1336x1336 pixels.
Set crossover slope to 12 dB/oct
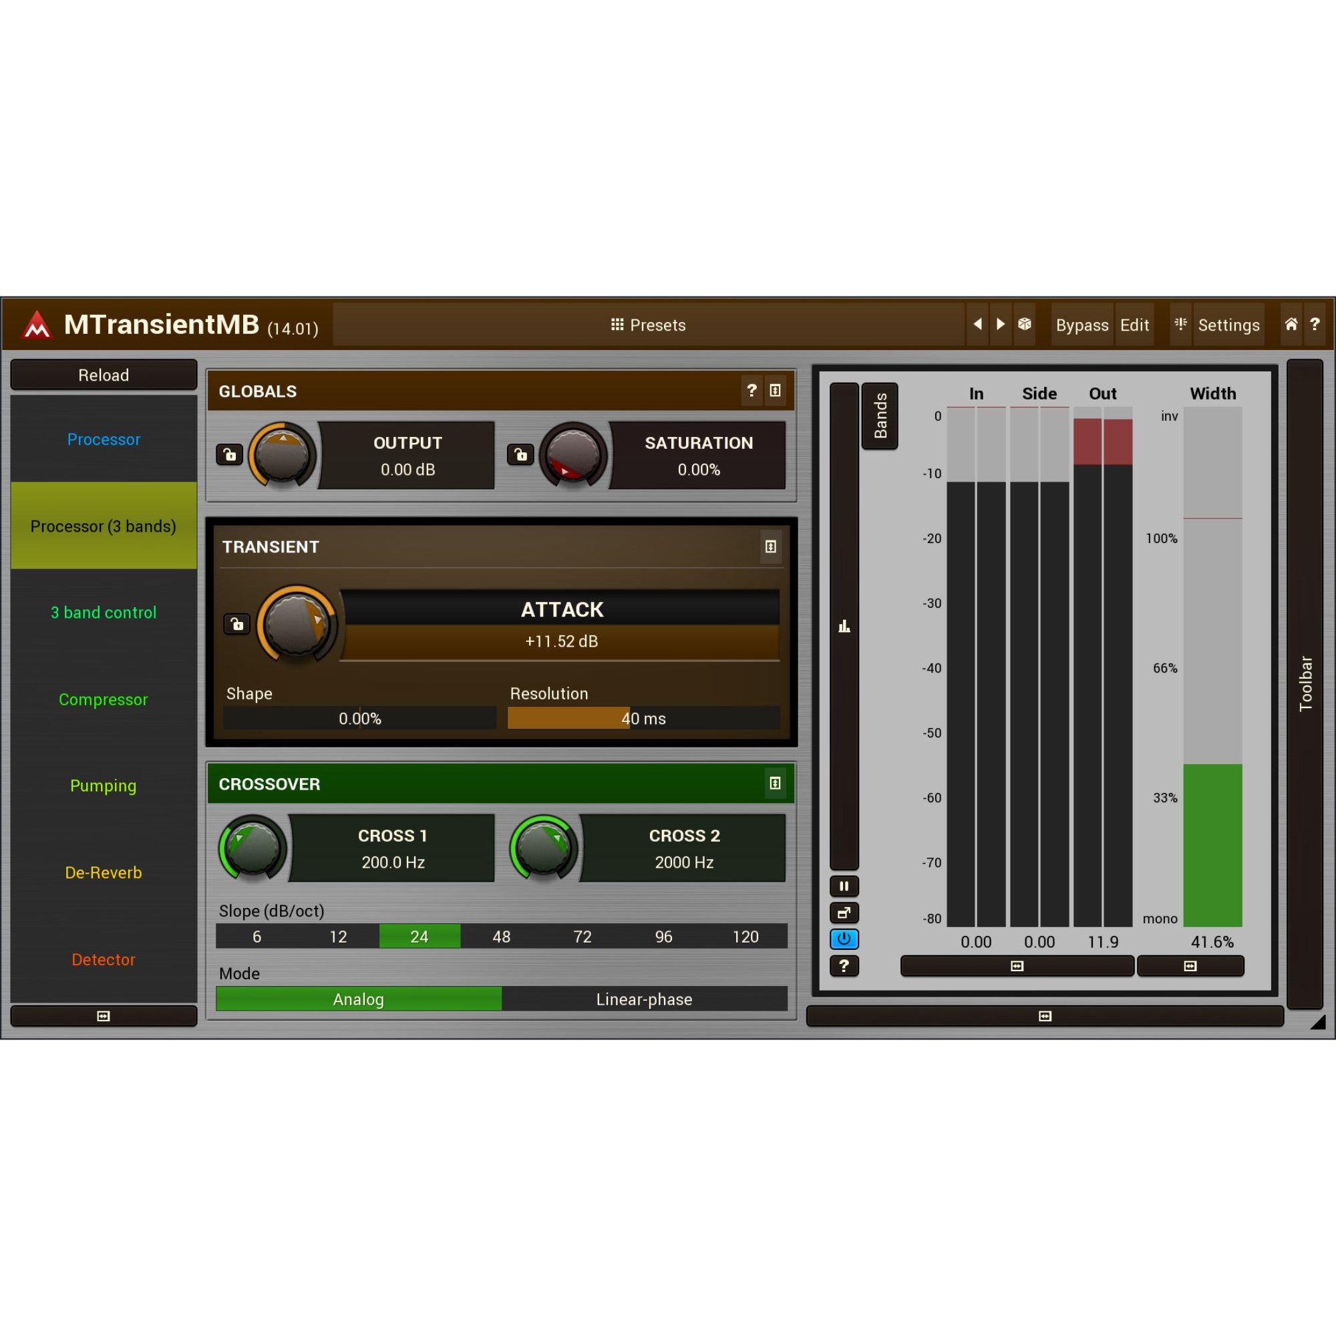pyautogui.click(x=338, y=937)
